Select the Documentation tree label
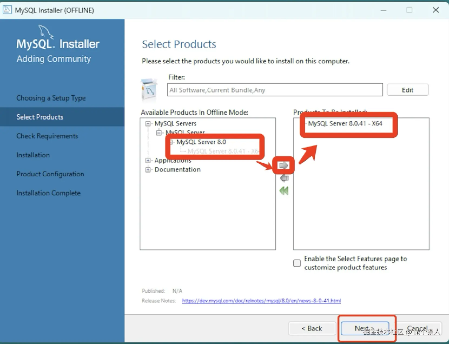This screenshot has height=344, width=449. click(x=177, y=170)
